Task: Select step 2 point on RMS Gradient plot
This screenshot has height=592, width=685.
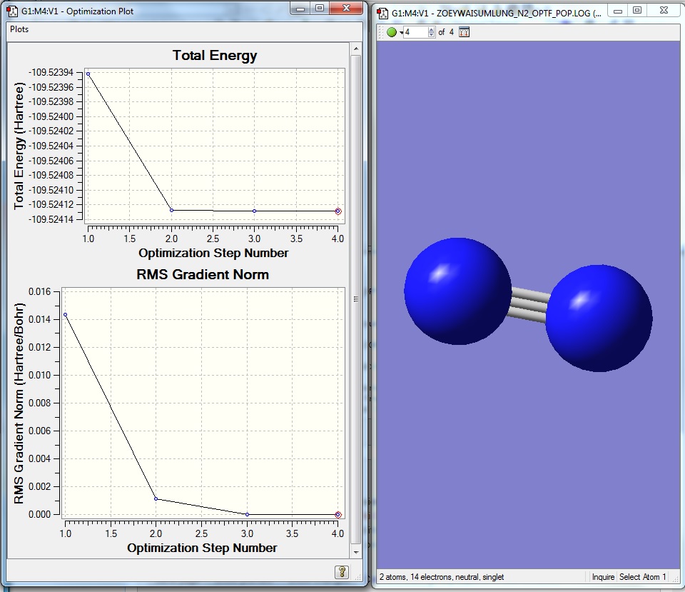Action: 156,498
